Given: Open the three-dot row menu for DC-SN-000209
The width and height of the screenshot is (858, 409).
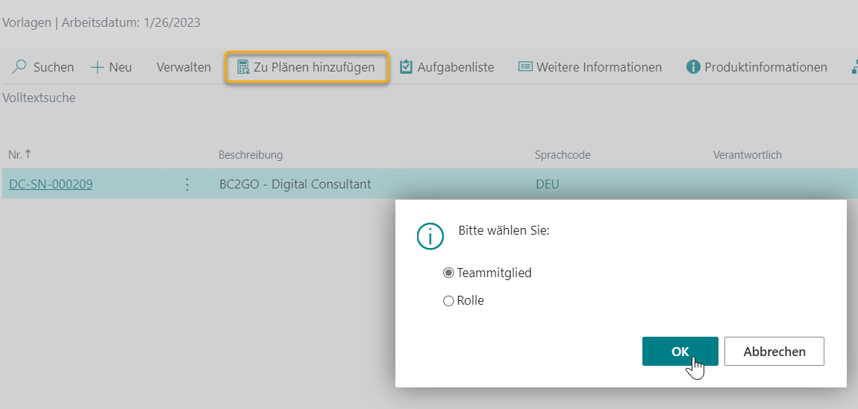Looking at the screenshot, I should coord(187,184).
